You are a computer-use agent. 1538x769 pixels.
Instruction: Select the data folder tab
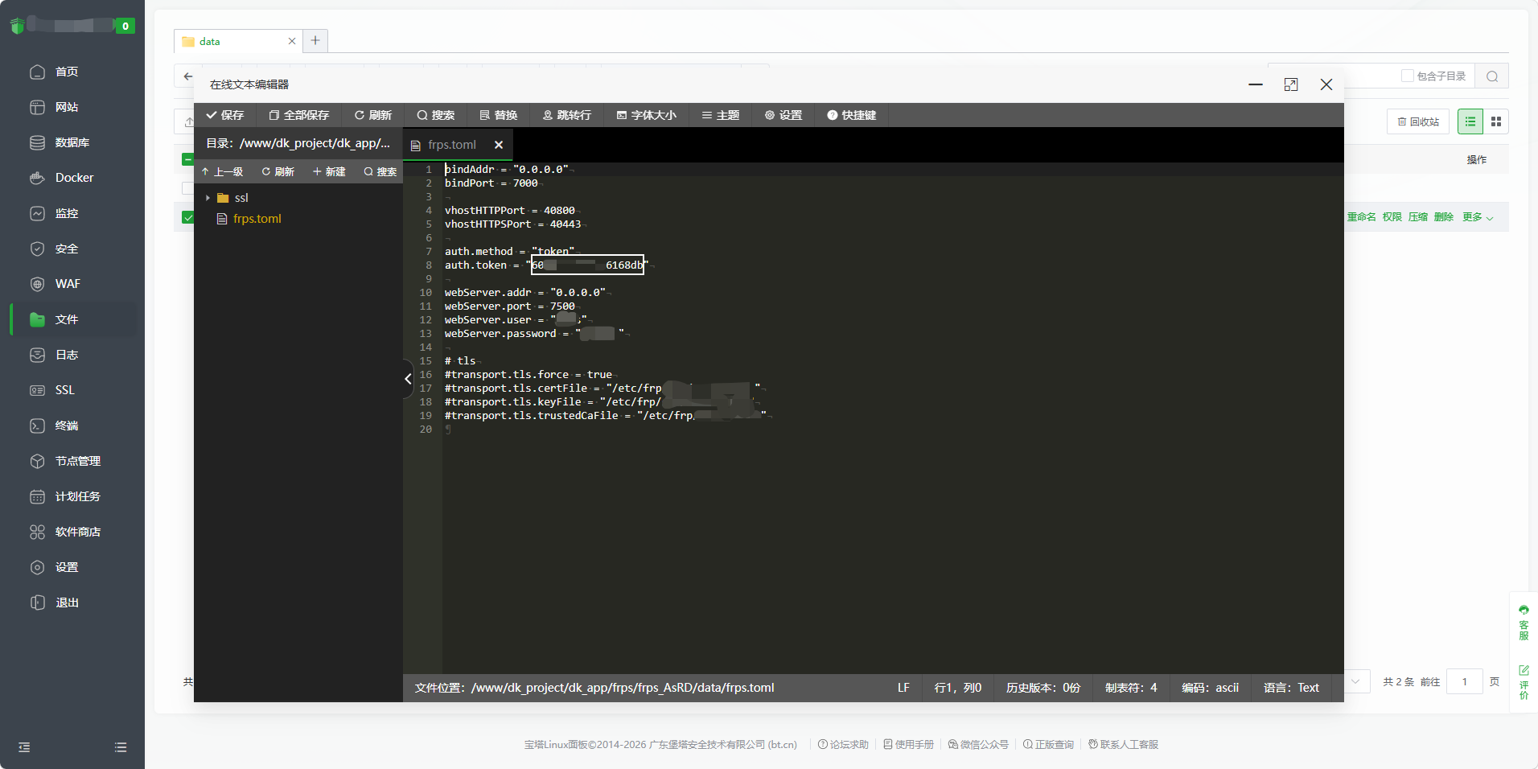coord(209,41)
